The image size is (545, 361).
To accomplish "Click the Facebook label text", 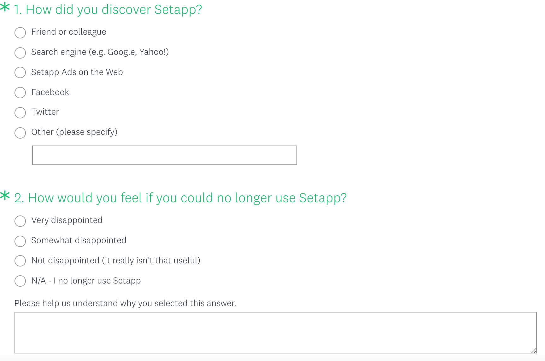I will click(50, 92).
